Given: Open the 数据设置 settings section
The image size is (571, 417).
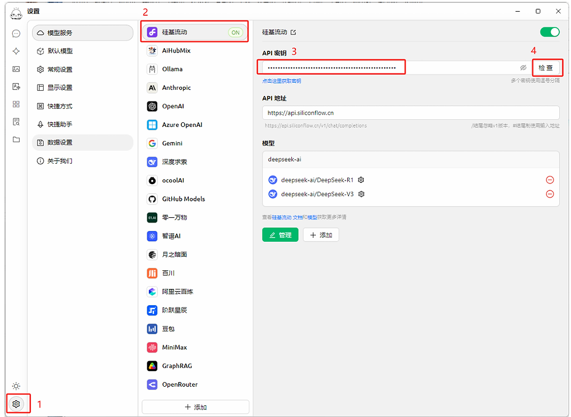Looking at the screenshot, I should click(x=83, y=143).
